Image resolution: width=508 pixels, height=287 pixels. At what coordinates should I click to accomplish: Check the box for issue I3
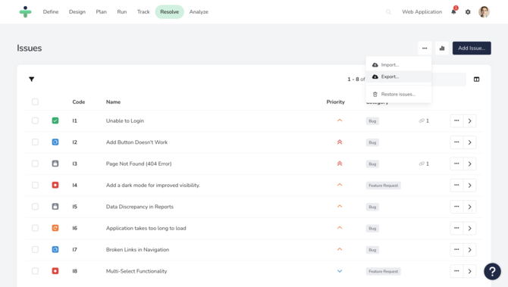[x=35, y=164]
